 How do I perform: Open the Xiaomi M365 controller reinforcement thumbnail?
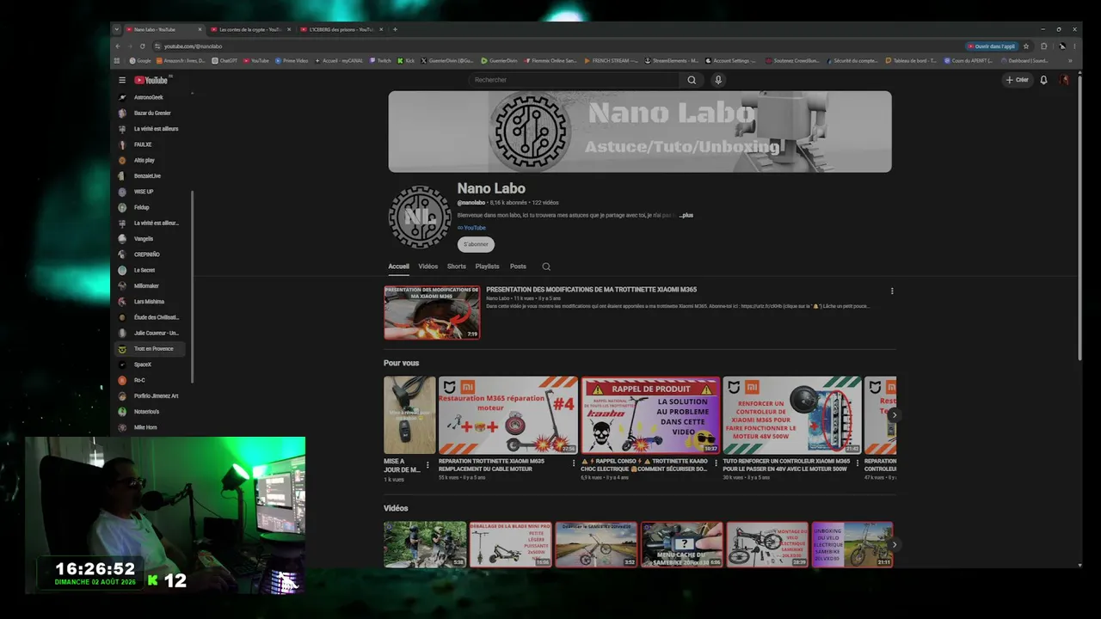[x=792, y=415]
